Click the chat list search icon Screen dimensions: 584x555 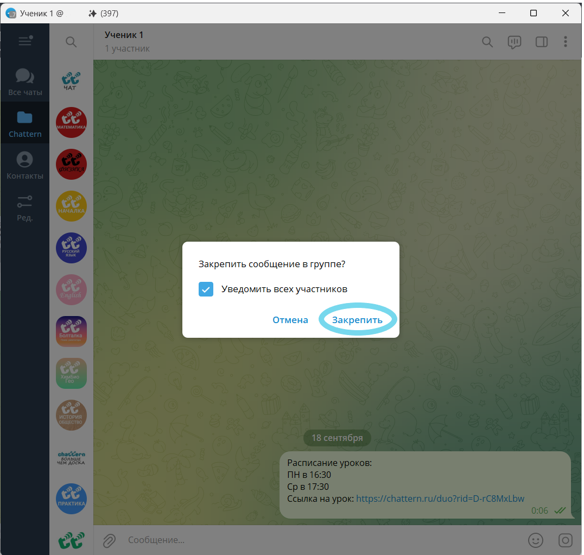pos(71,42)
